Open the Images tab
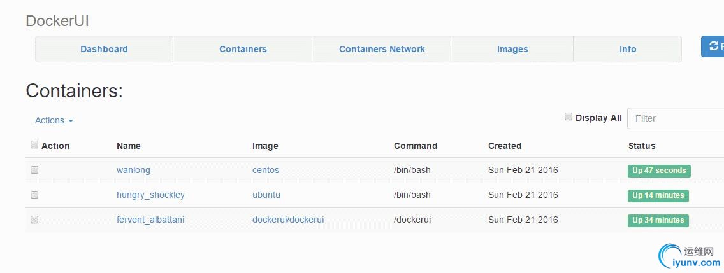 tap(512, 49)
